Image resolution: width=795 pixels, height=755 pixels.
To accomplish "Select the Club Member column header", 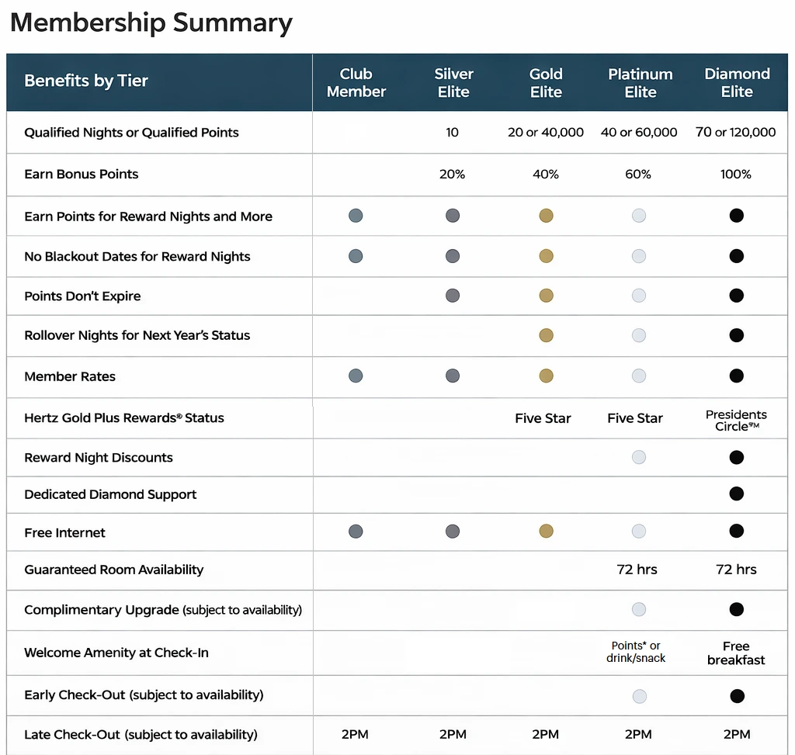I will [x=356, y=83].
